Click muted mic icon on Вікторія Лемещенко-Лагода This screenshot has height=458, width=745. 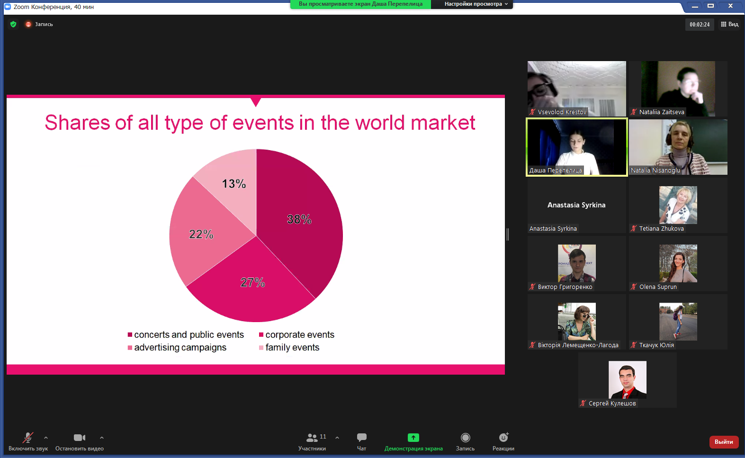(532, 345)
